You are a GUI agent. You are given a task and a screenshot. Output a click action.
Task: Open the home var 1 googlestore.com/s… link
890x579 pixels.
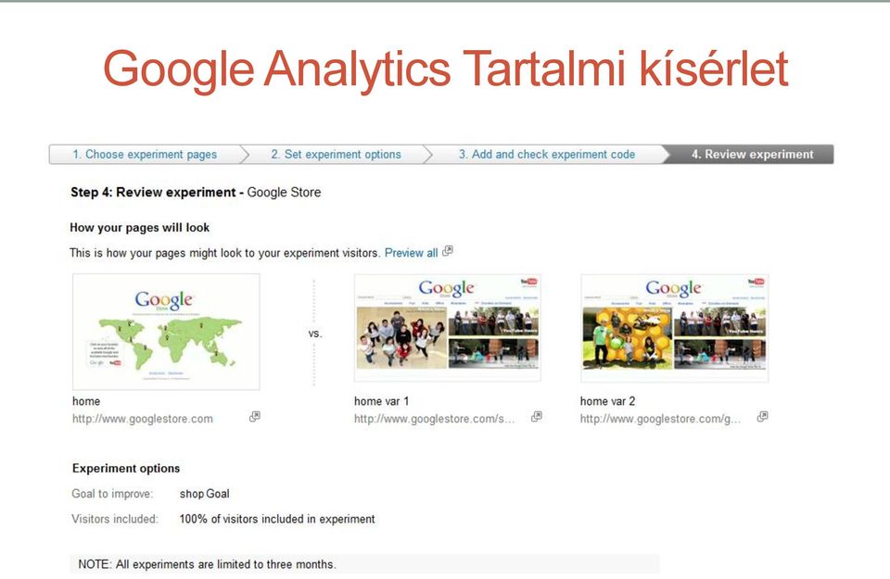[x=434, y=419]
